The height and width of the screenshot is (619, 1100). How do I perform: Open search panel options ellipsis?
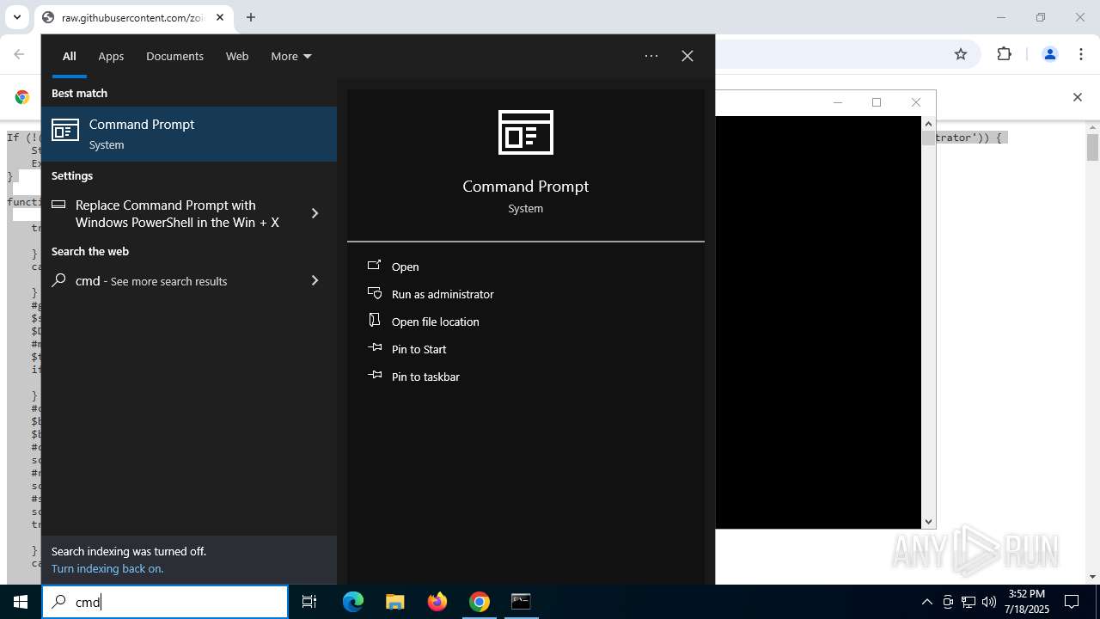651,56
